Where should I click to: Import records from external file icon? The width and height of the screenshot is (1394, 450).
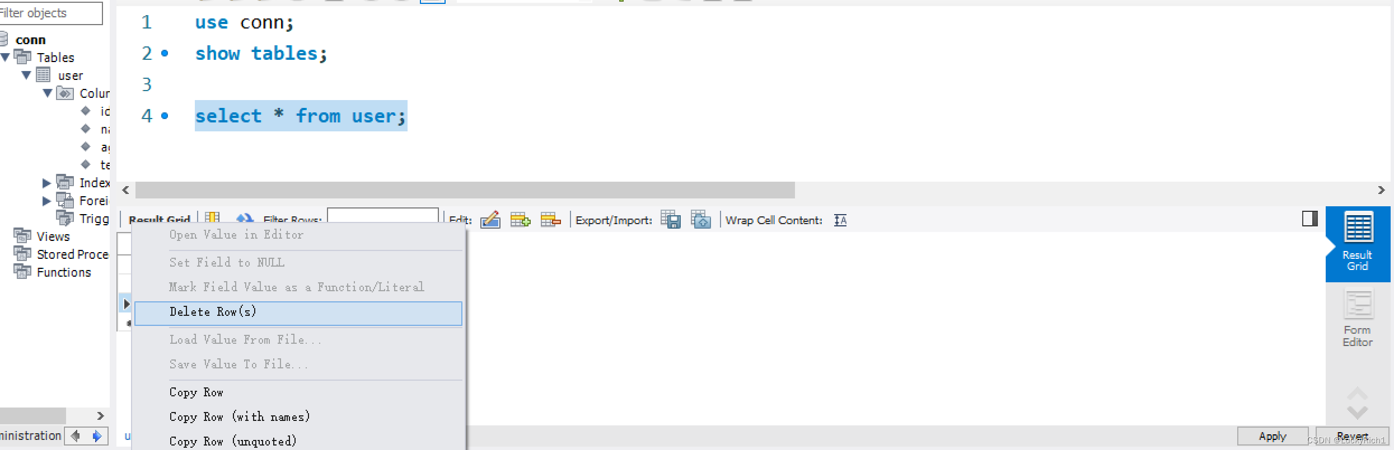coord(700,220)
